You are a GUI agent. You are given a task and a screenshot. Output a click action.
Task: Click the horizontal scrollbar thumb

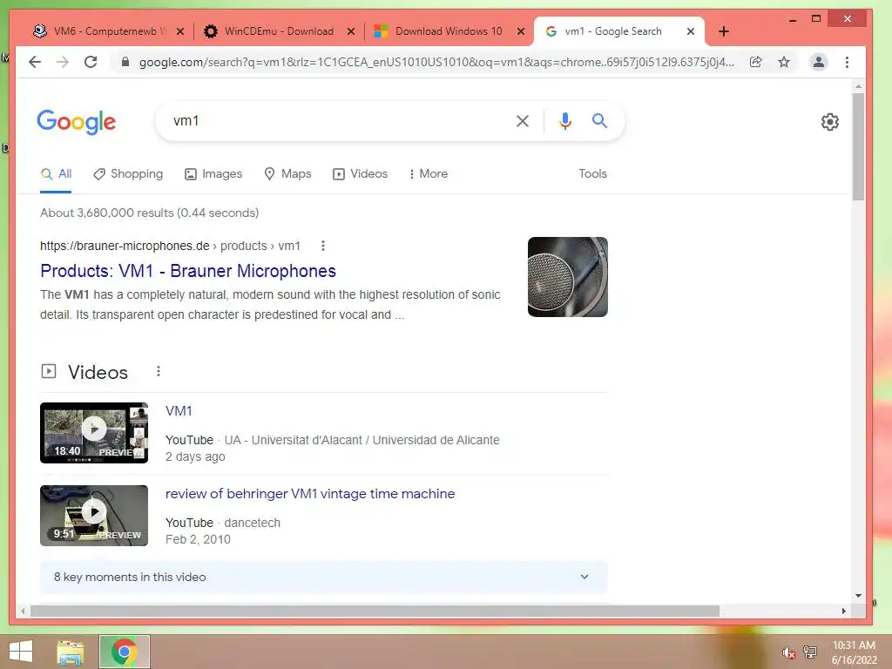pyautogui.click(x=375, y=611)
